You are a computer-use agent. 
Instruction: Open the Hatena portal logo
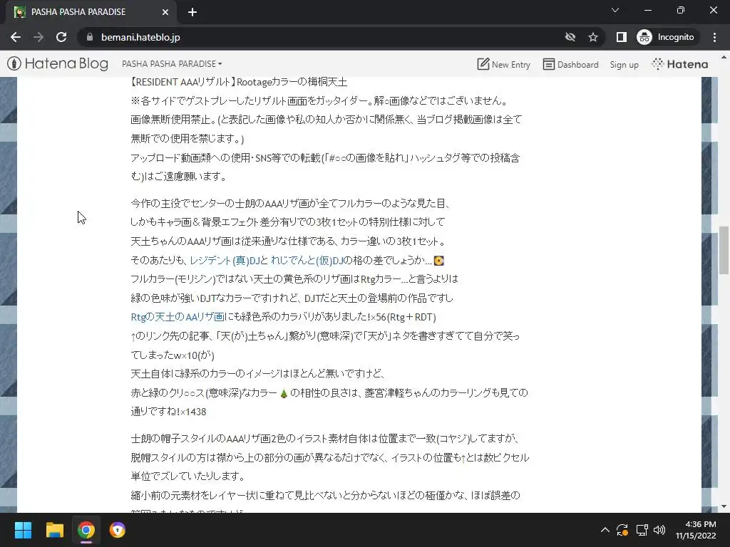point(679,64)
